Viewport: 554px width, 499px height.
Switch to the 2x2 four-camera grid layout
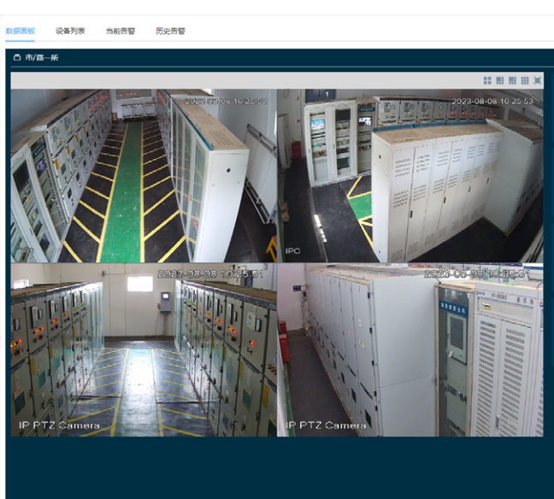[x=487, y=80]
